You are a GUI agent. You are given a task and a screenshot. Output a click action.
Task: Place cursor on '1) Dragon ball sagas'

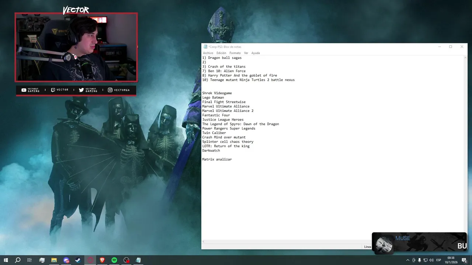222,58
